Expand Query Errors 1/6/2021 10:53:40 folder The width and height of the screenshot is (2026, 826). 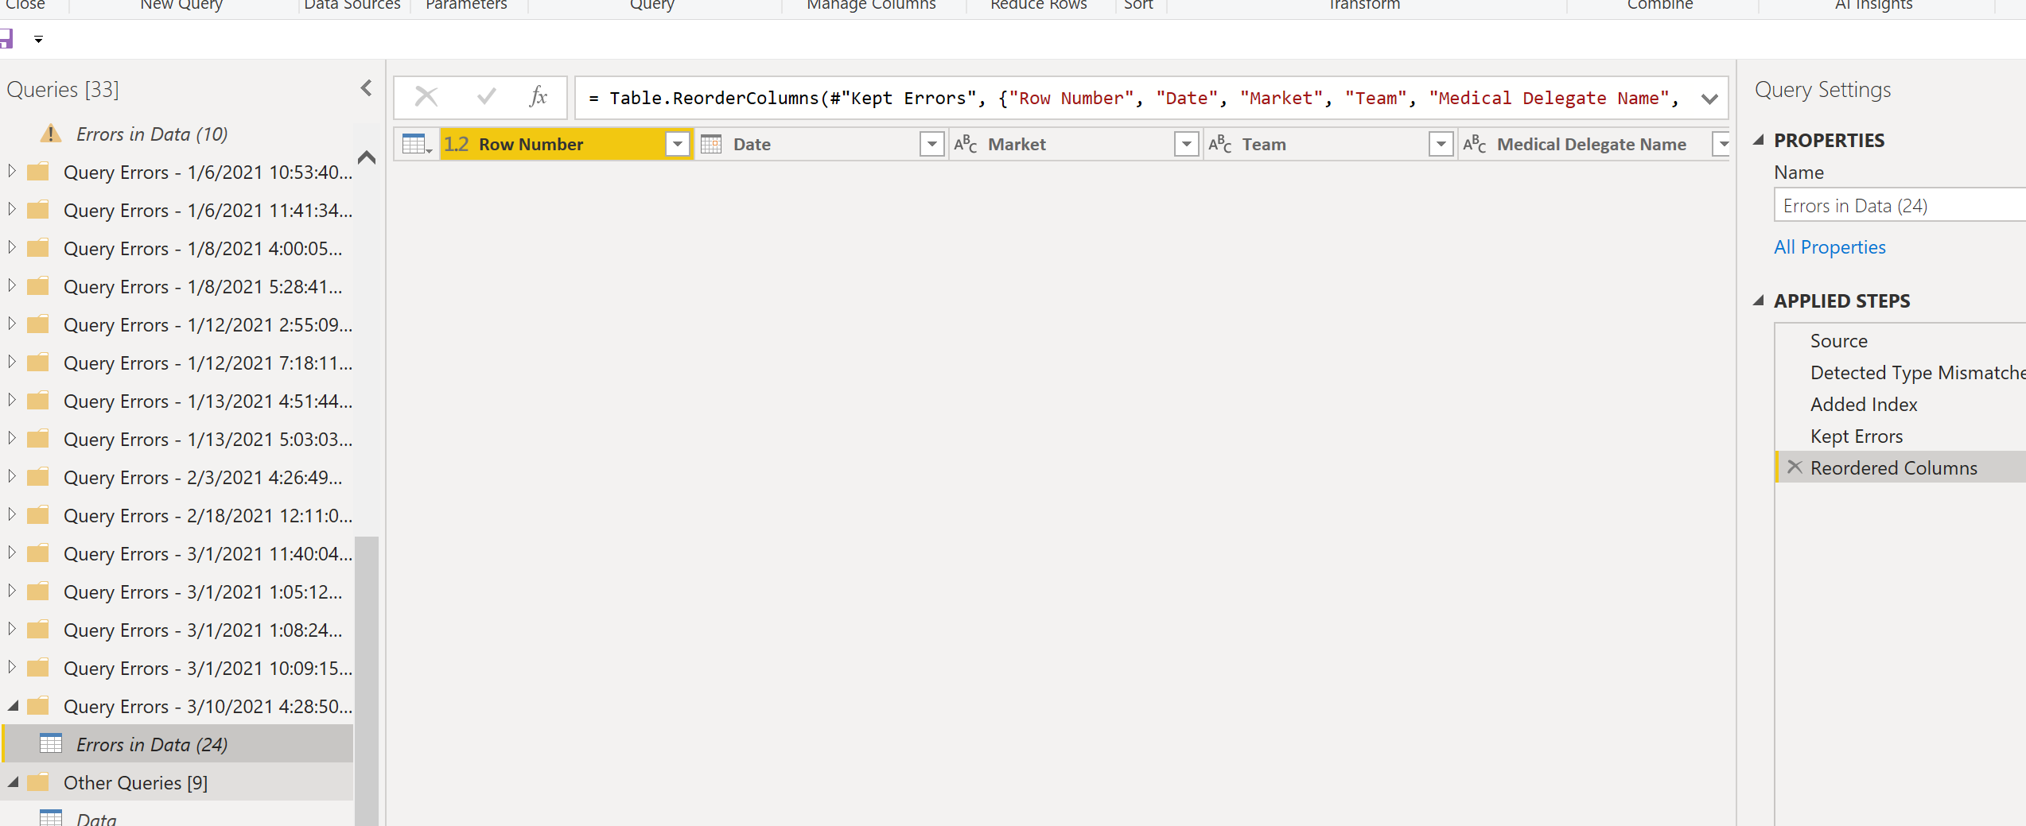coord(12,171)
